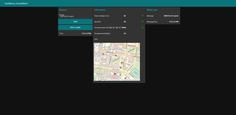Image resolution: width=236 pixels, height=115 pixels.
Task: Click the DarkMoon_SmartWatch dashboard title
Action: [x=16, y=3]
